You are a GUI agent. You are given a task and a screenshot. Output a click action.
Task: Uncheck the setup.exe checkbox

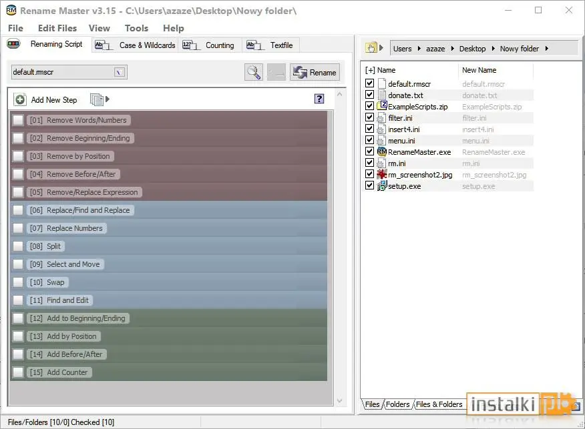point(369,185)
